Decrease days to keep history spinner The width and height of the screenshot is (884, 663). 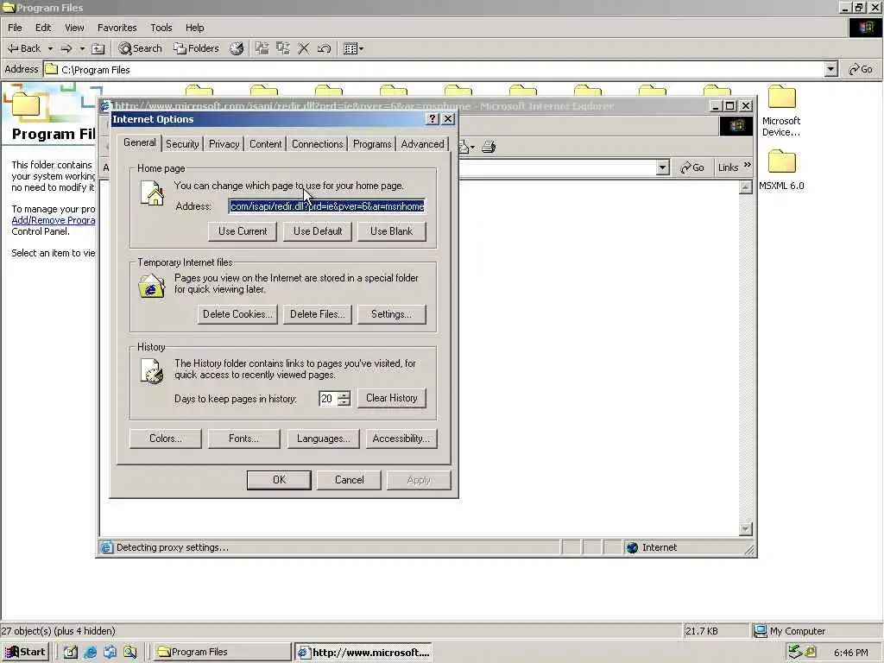tap(344, 402)
